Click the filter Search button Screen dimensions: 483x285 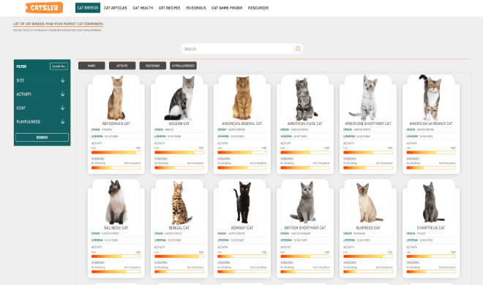[x=42, y=137]
